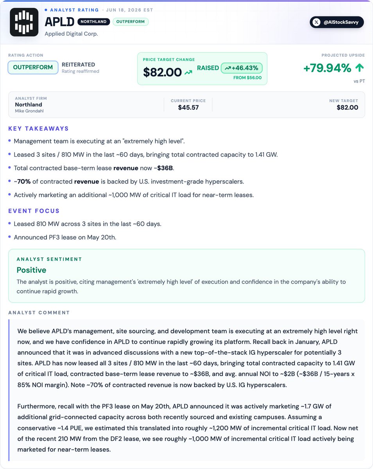This screenshot has width=373, height=469.
Task: Click the X logo beside @AIStockSavvy
Action: click(317, 22)
